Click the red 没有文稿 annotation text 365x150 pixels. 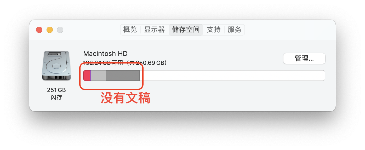click(x=126, y=99)
